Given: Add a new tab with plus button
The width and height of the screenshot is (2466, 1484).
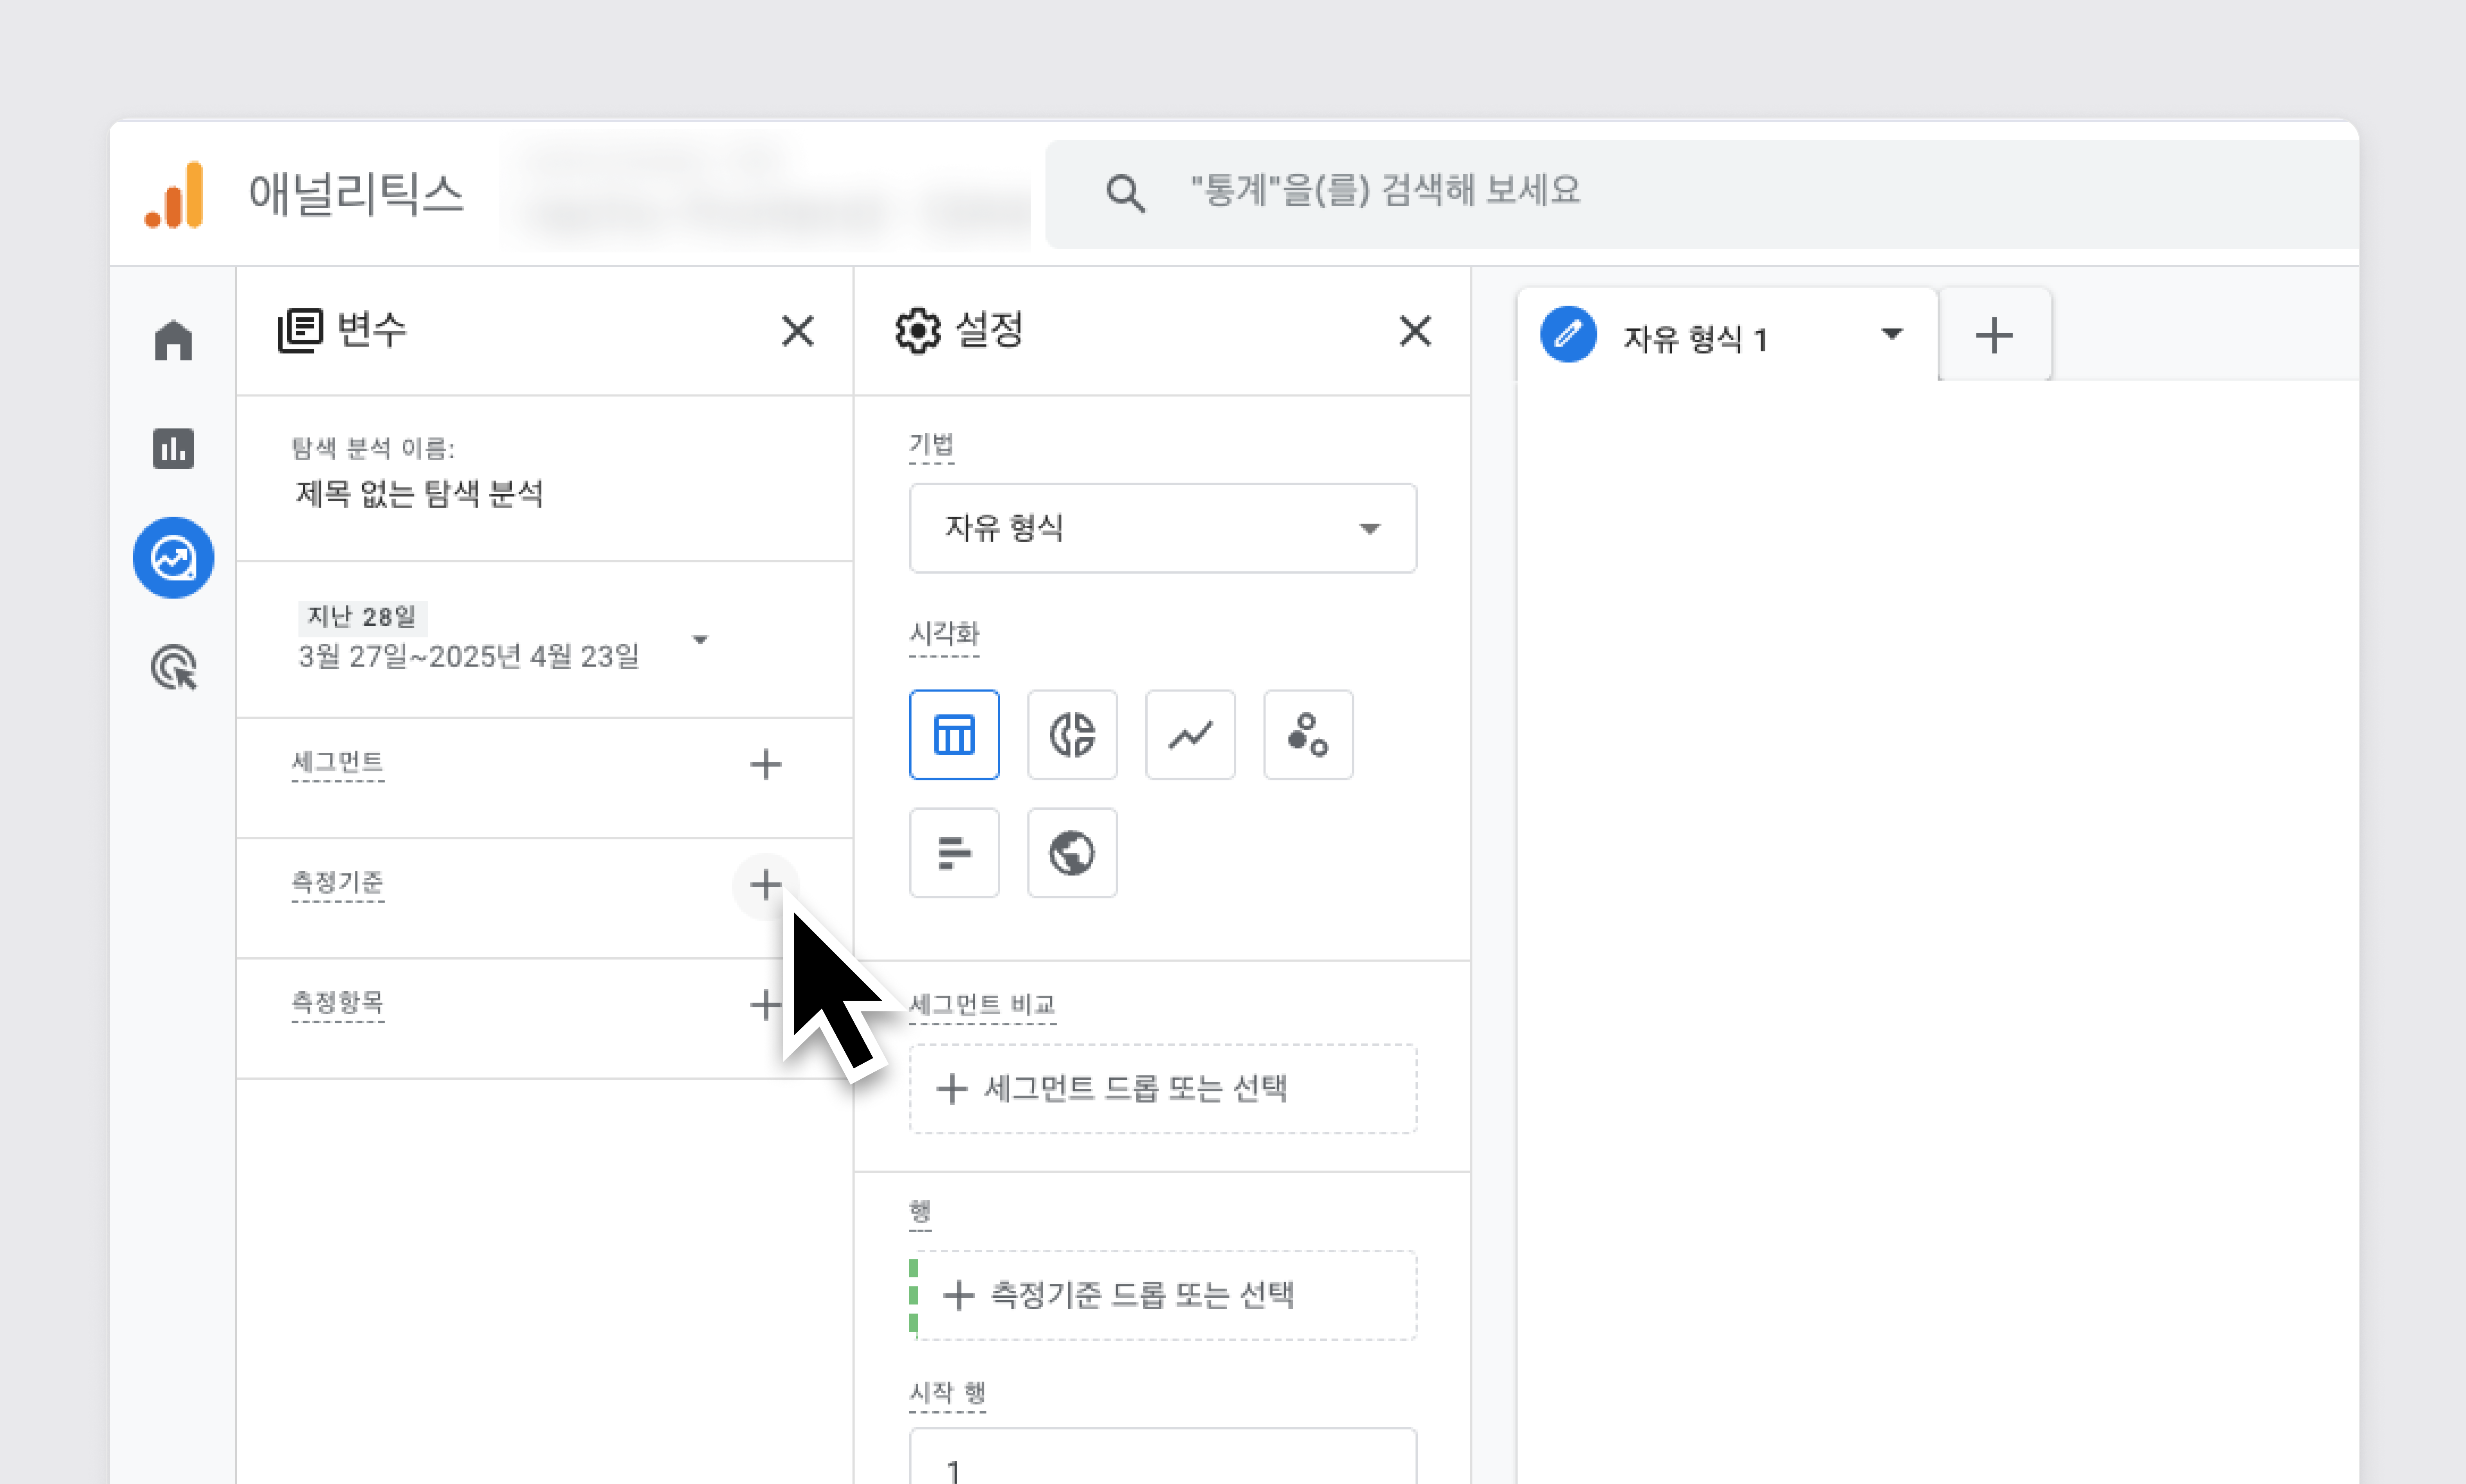Looking at the screenshot, I should pyautogui.click(x=1993, y=336).
